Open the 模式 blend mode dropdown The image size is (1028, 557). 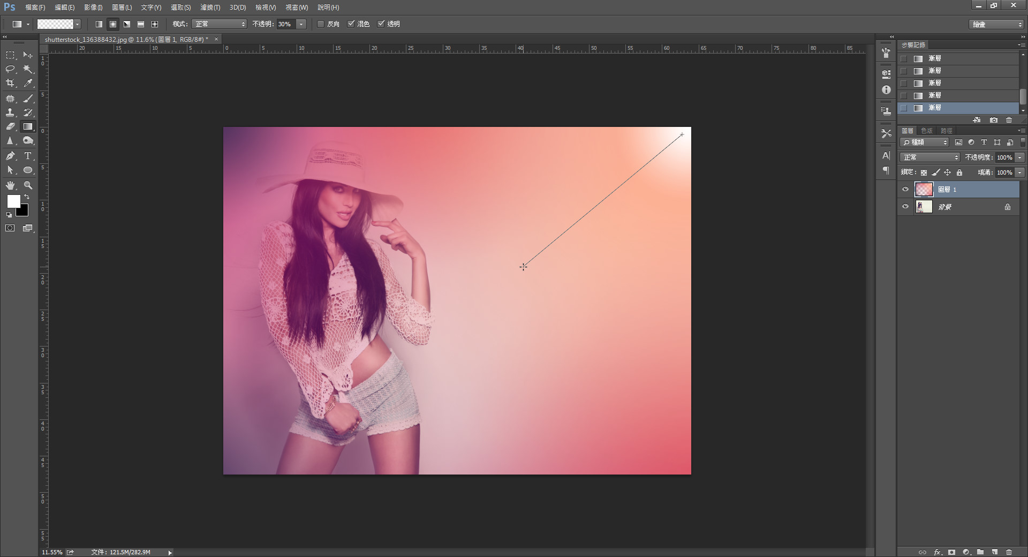click(220, 24)
